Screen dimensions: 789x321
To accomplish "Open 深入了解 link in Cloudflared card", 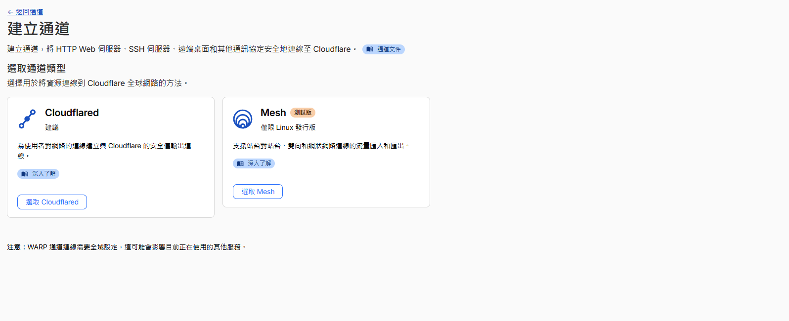I will click(39, 174).
